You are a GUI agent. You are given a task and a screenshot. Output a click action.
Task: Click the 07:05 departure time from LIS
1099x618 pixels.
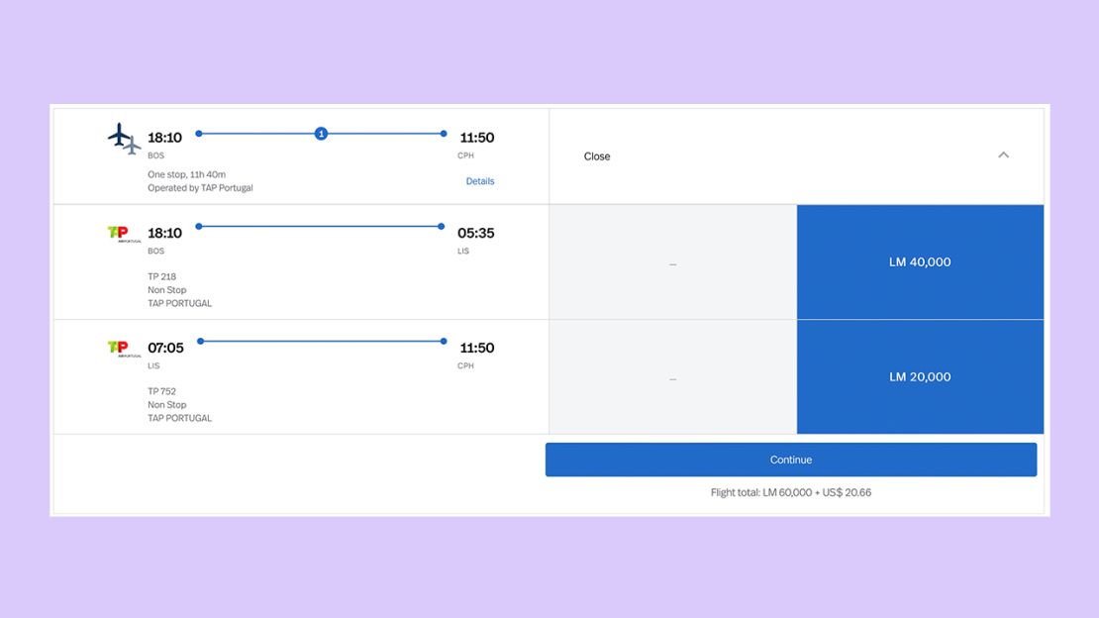click(165, 348)
